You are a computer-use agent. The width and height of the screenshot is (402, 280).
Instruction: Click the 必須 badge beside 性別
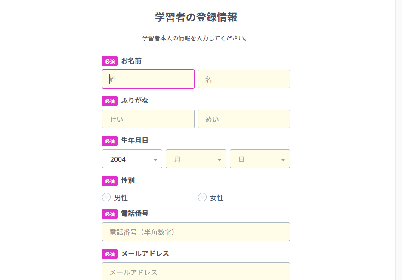coord(110,181)
